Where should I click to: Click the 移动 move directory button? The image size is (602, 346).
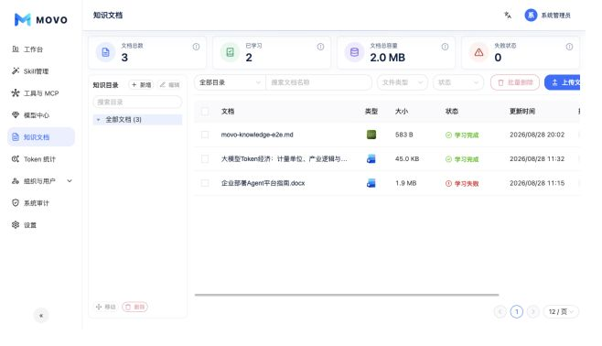[x=105, y=307]
